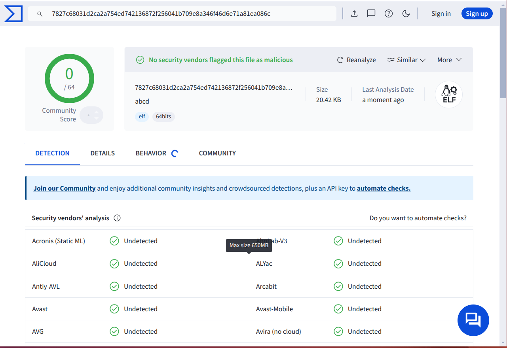Toggle dark mode moon icon
507x348 pixels.
coord(406,13)
